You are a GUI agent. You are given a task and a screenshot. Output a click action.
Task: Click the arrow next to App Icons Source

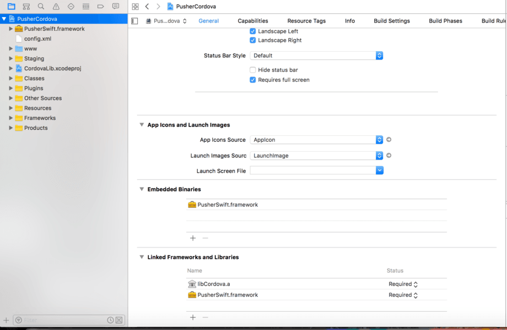(389, 140)
